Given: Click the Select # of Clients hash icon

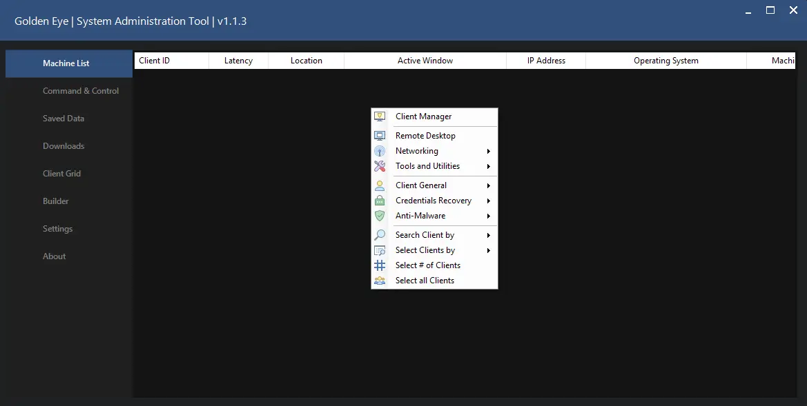Looking at the screenshot, I should coord(380,265).
